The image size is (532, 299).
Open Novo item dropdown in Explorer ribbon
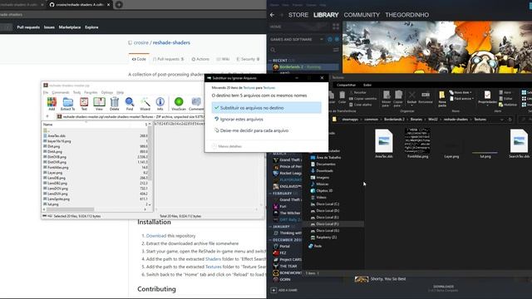pyautogui.click(x=461, y=92)
